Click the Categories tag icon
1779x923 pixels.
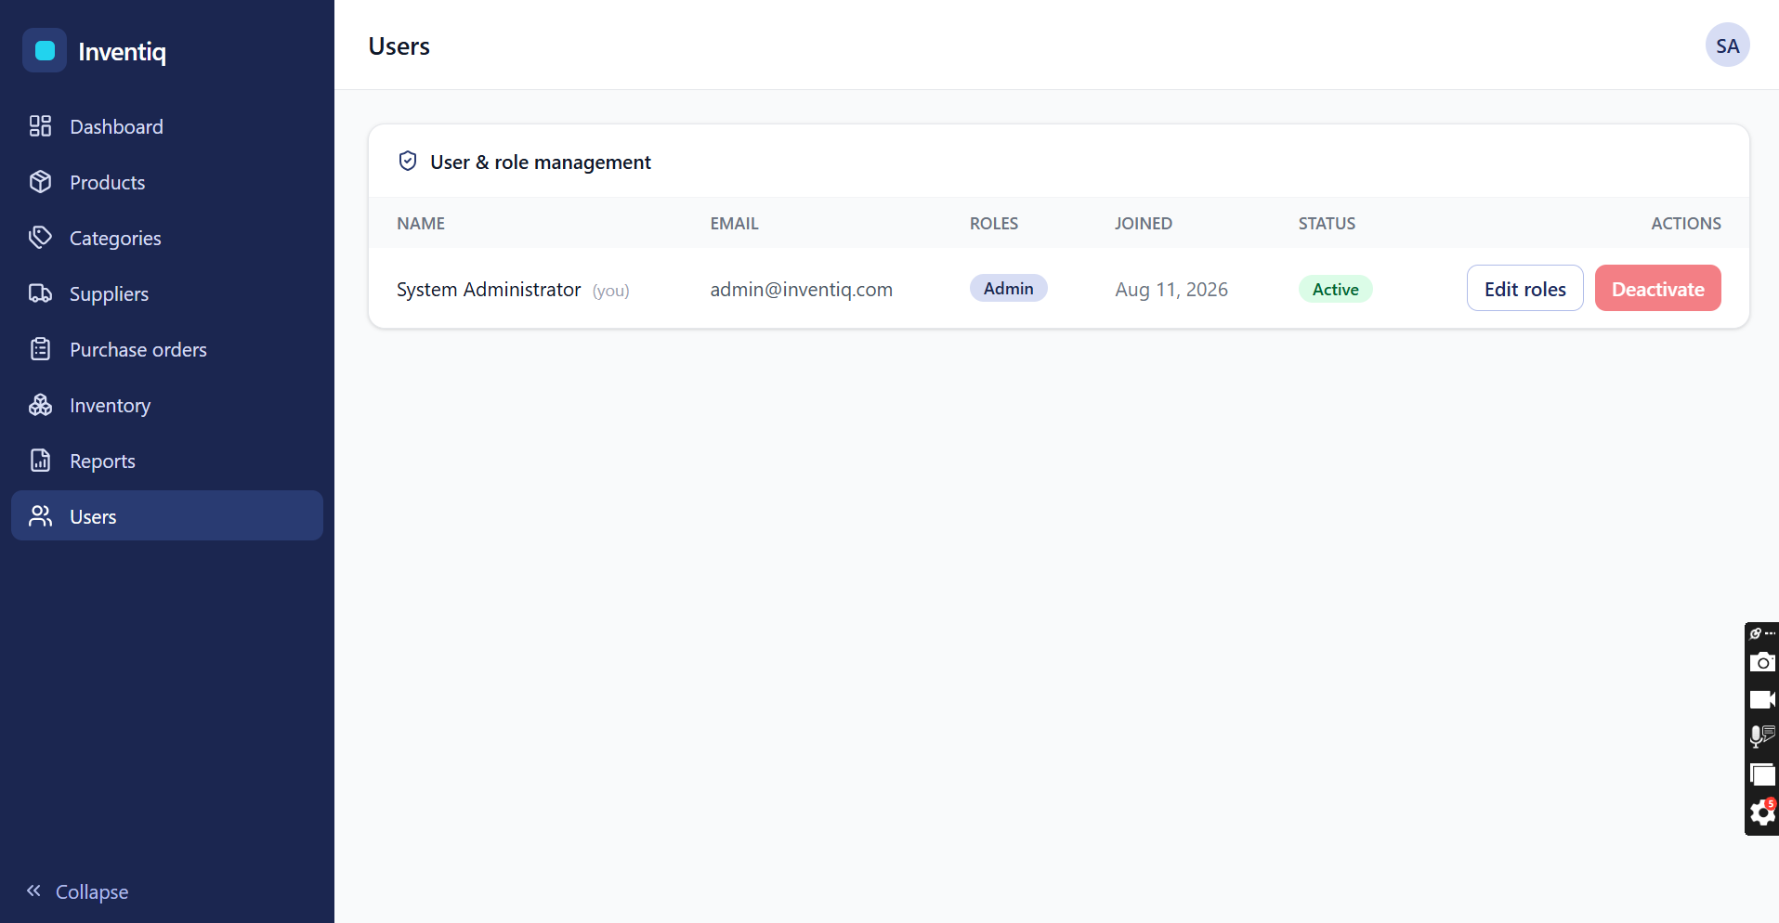click(x=40, y=238)
